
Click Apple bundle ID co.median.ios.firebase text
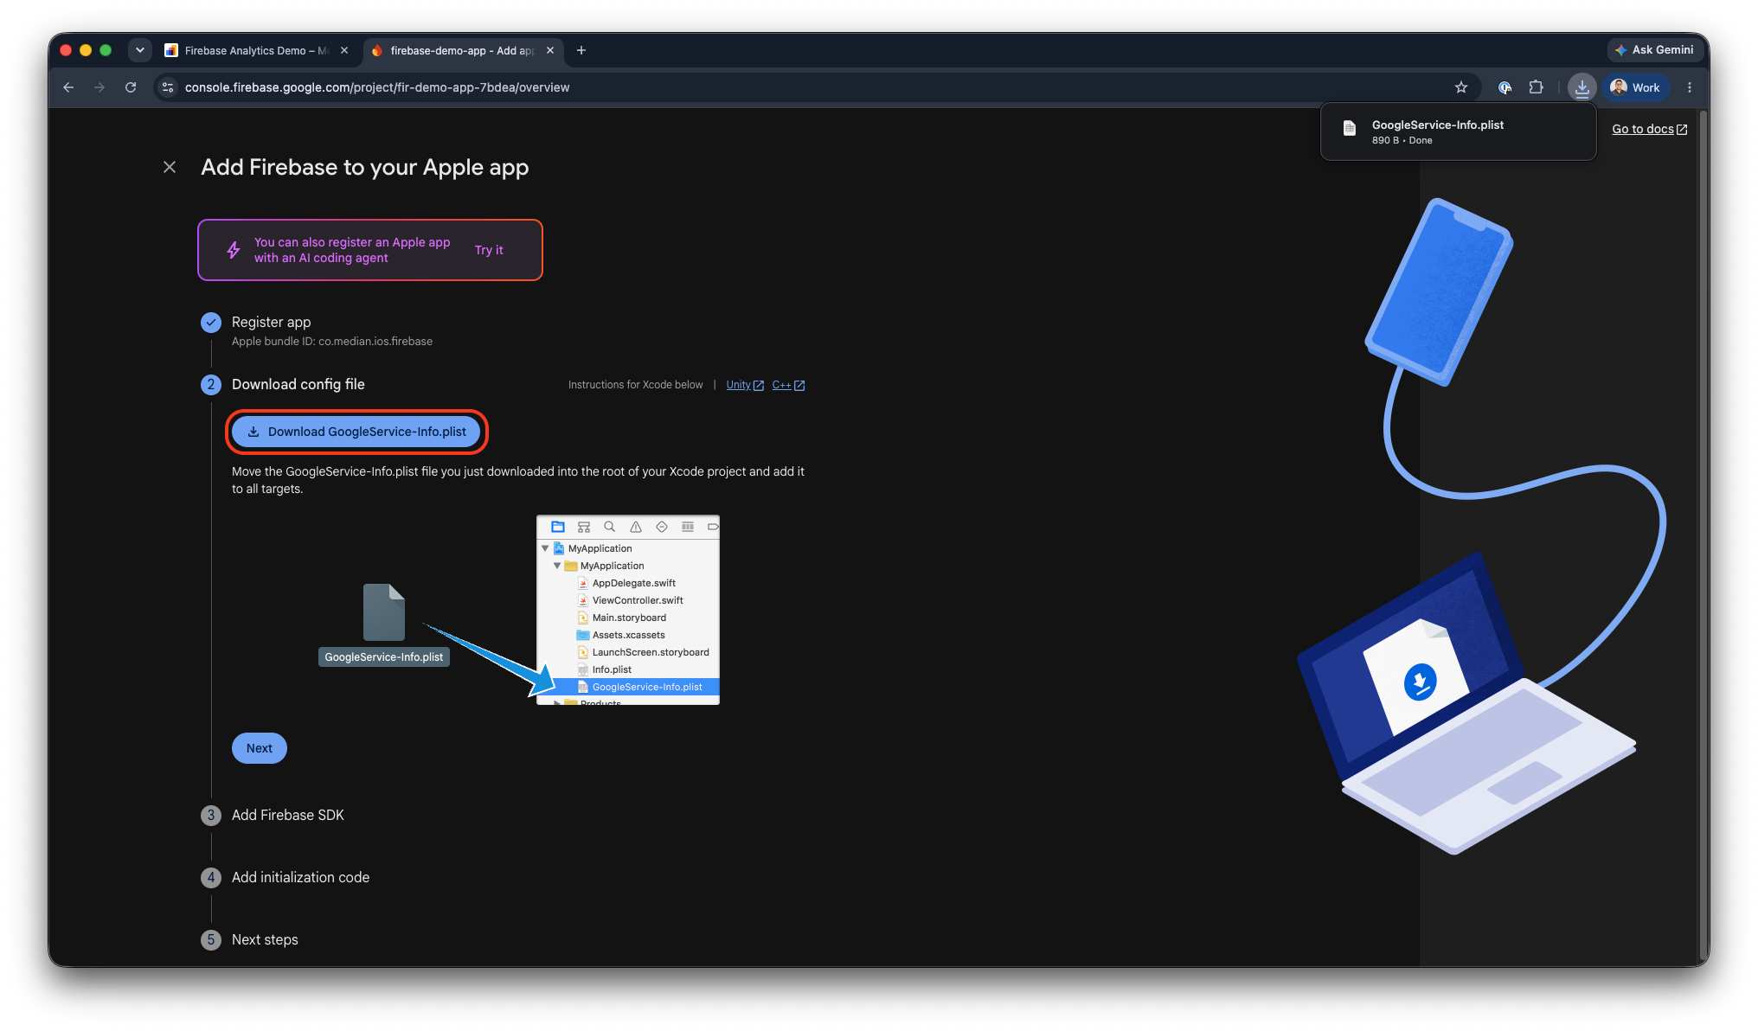332,342
